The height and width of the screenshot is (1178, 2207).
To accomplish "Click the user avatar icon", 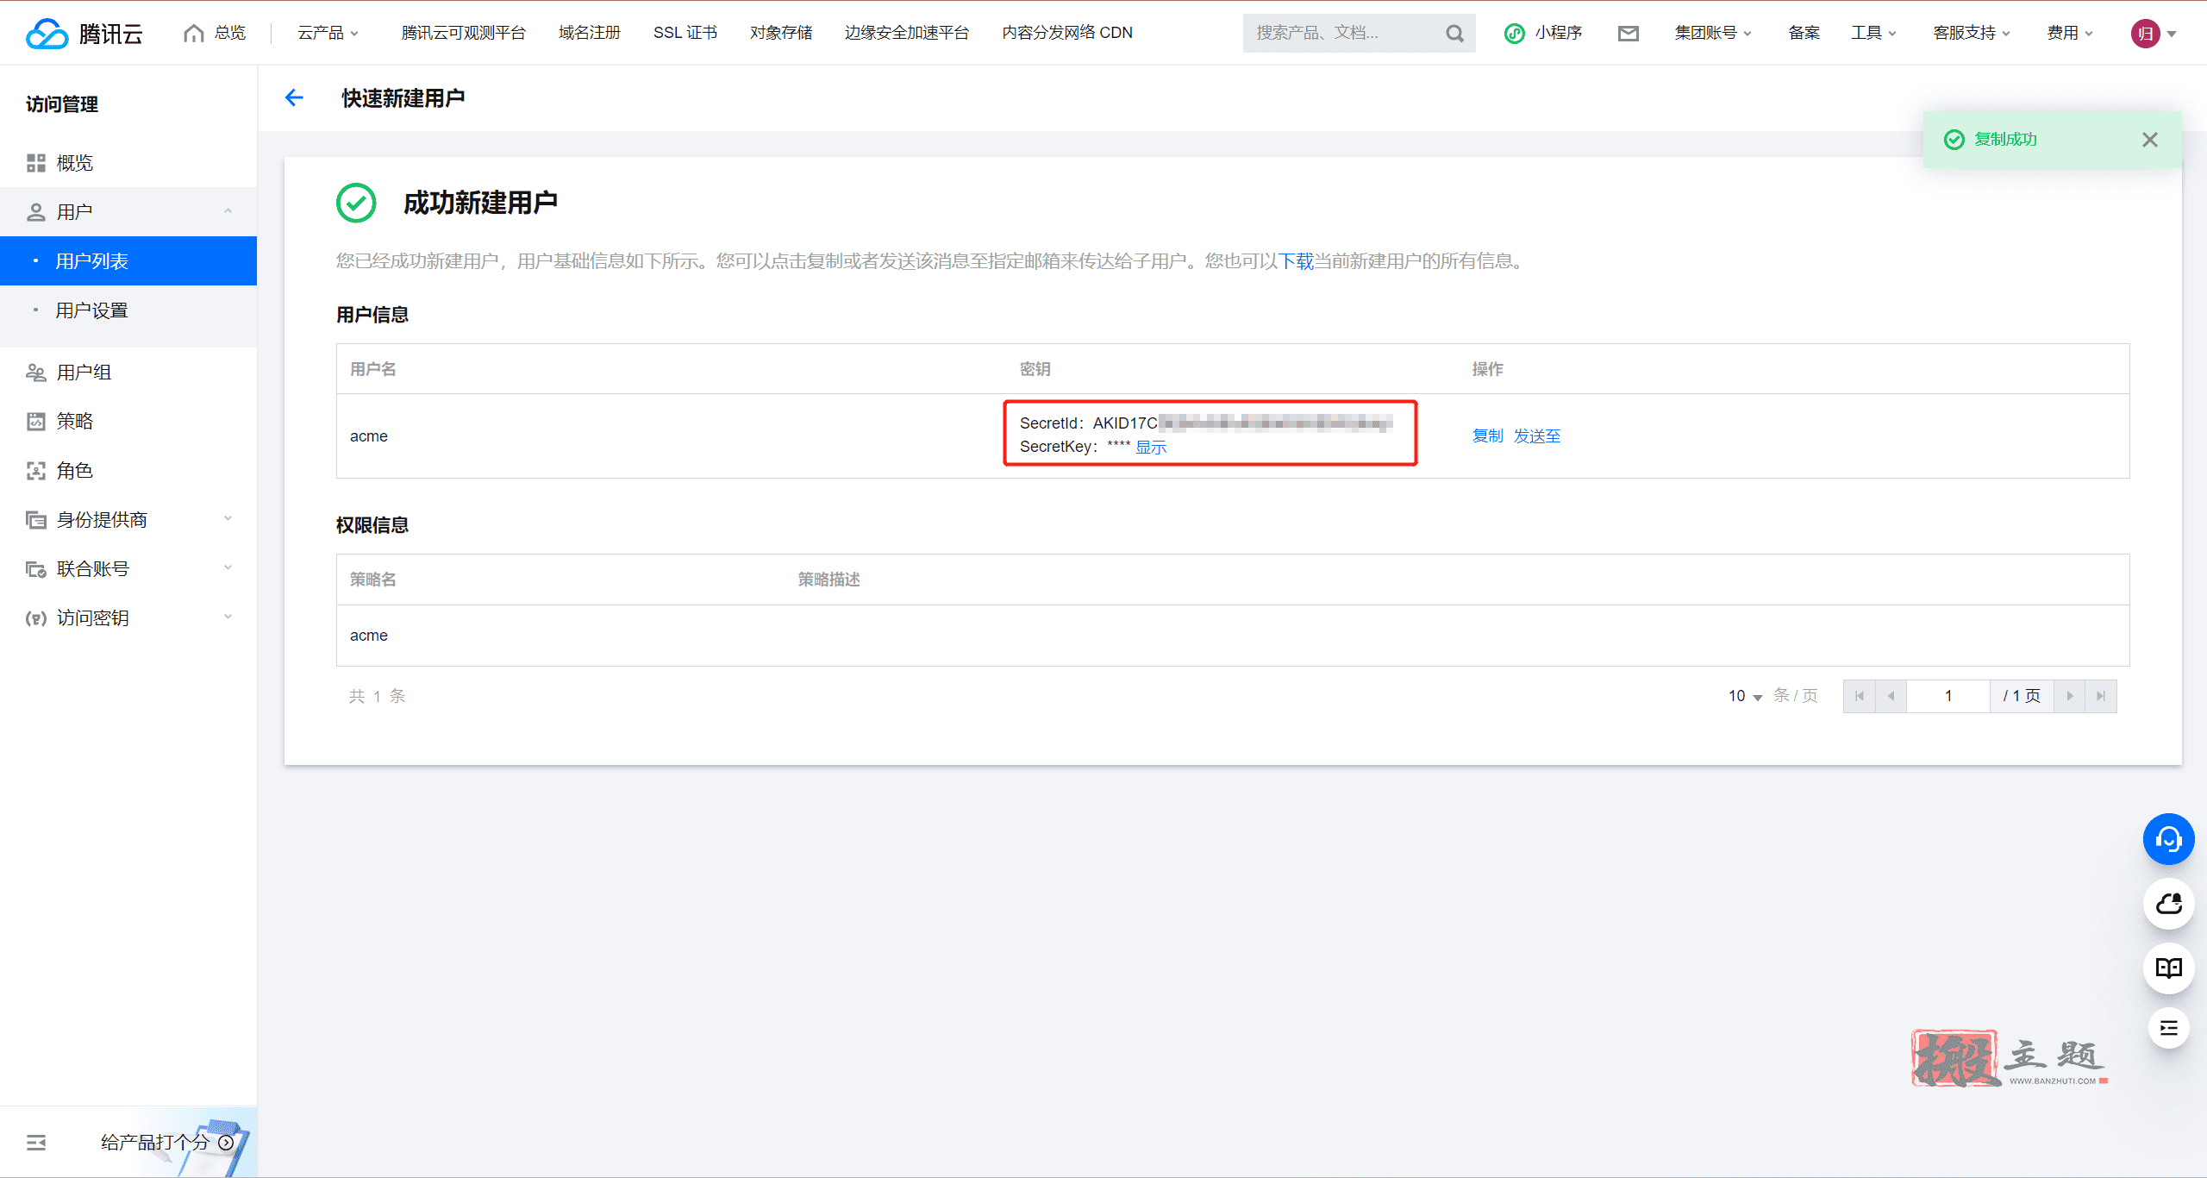I will (x=2145, y=33).
